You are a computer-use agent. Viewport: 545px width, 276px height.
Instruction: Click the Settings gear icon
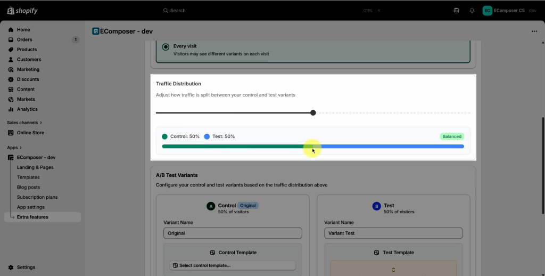click(x=11, y=267)
